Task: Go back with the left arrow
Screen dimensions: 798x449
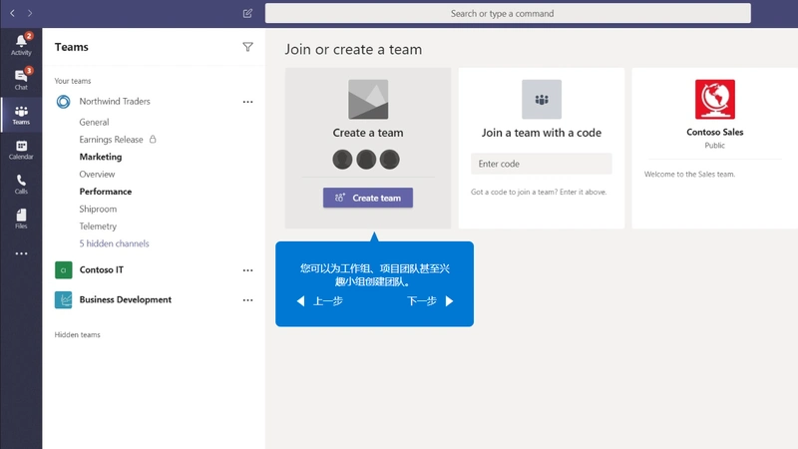Action: pyautogui.click(x=13, y=13)
